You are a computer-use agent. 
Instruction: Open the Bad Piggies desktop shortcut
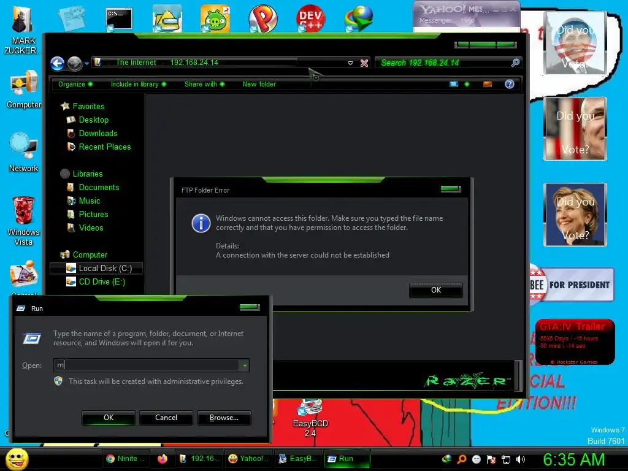215,18
